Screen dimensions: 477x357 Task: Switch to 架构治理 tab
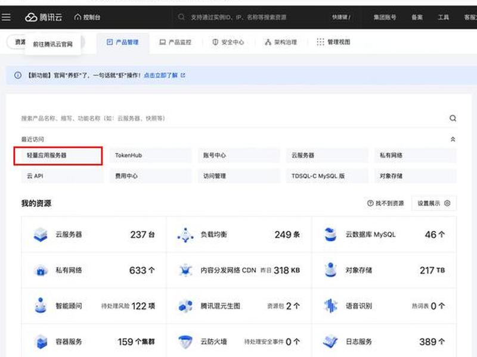pos(281,42)
